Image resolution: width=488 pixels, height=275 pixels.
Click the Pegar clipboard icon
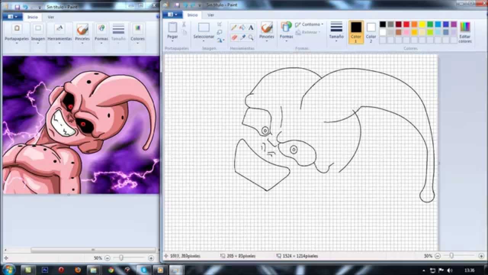coord(173,27)
